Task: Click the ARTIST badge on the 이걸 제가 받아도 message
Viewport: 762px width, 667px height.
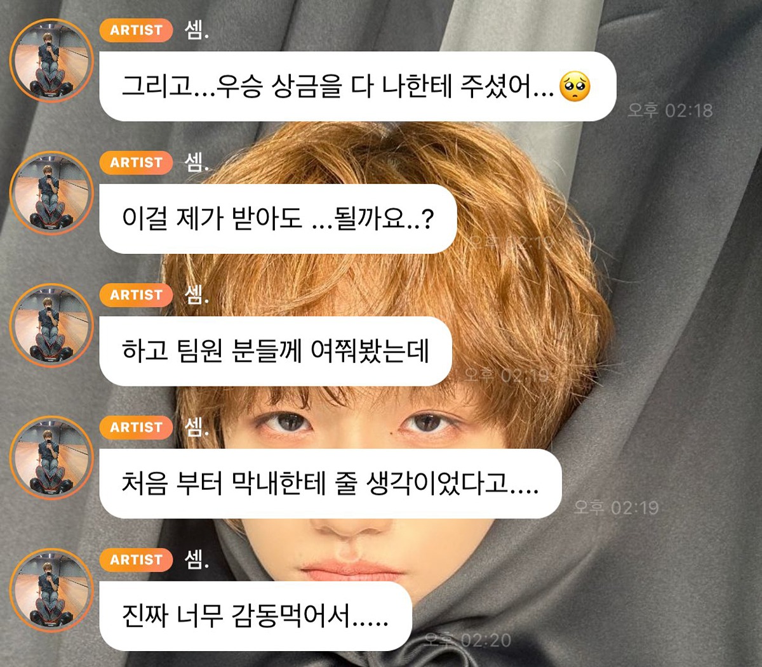Action: (137, 162)
